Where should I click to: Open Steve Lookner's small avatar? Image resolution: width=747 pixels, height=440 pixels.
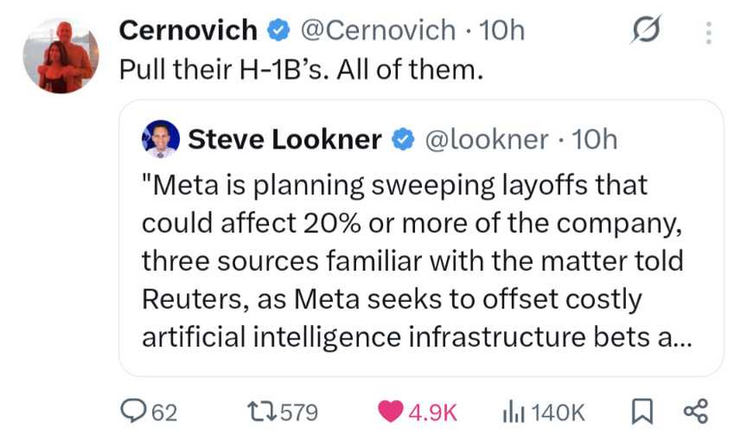pyautogui.click(x=160, y=139)
